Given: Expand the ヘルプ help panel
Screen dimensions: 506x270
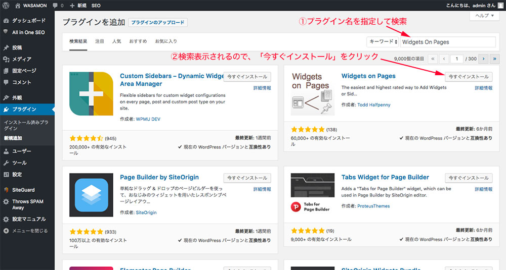Looking at the screenshot, I should pyautogui.click(x=485, y=16).
